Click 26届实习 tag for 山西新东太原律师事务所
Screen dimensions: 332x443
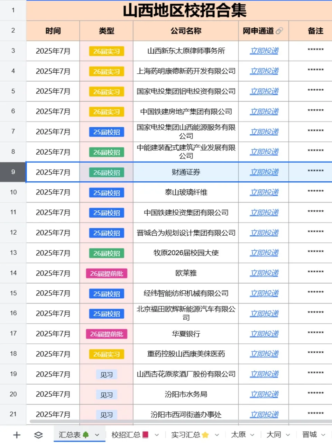pos(107,51)
